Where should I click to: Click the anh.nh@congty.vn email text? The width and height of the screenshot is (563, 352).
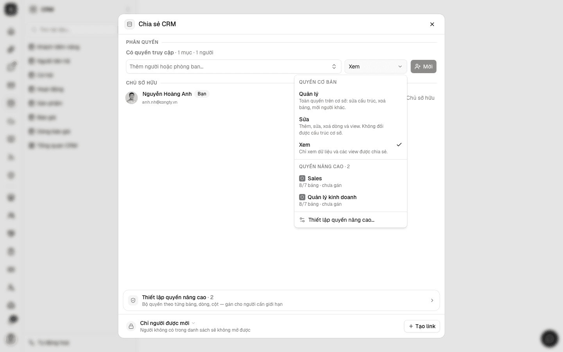pyautogui.click(x=160, y=102)
